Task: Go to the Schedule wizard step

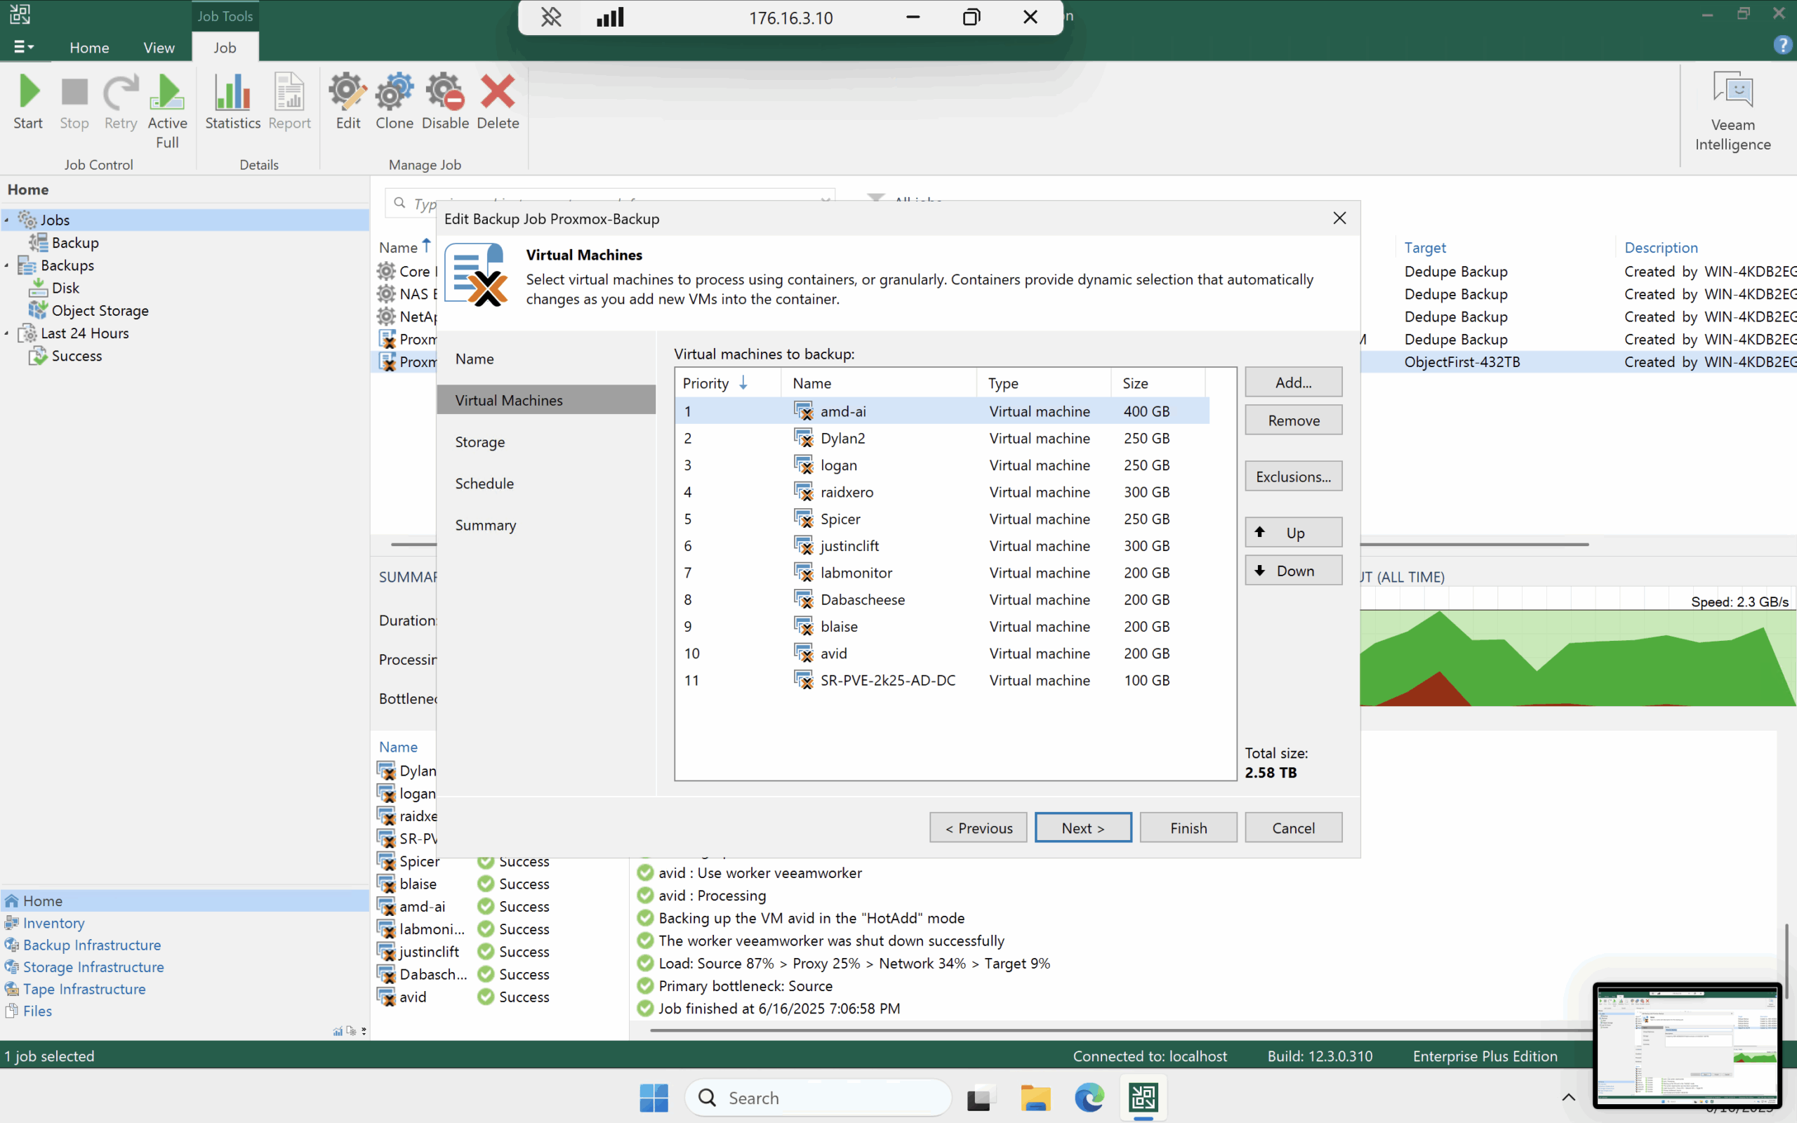Action: [547, 484]
